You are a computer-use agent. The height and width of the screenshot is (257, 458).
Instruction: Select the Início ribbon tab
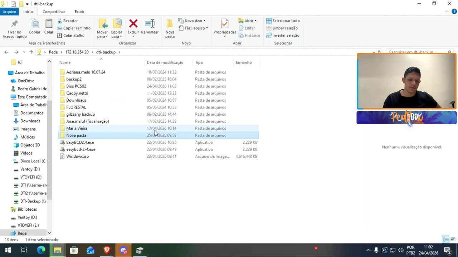pyautogui.click(x=28, y=12)
